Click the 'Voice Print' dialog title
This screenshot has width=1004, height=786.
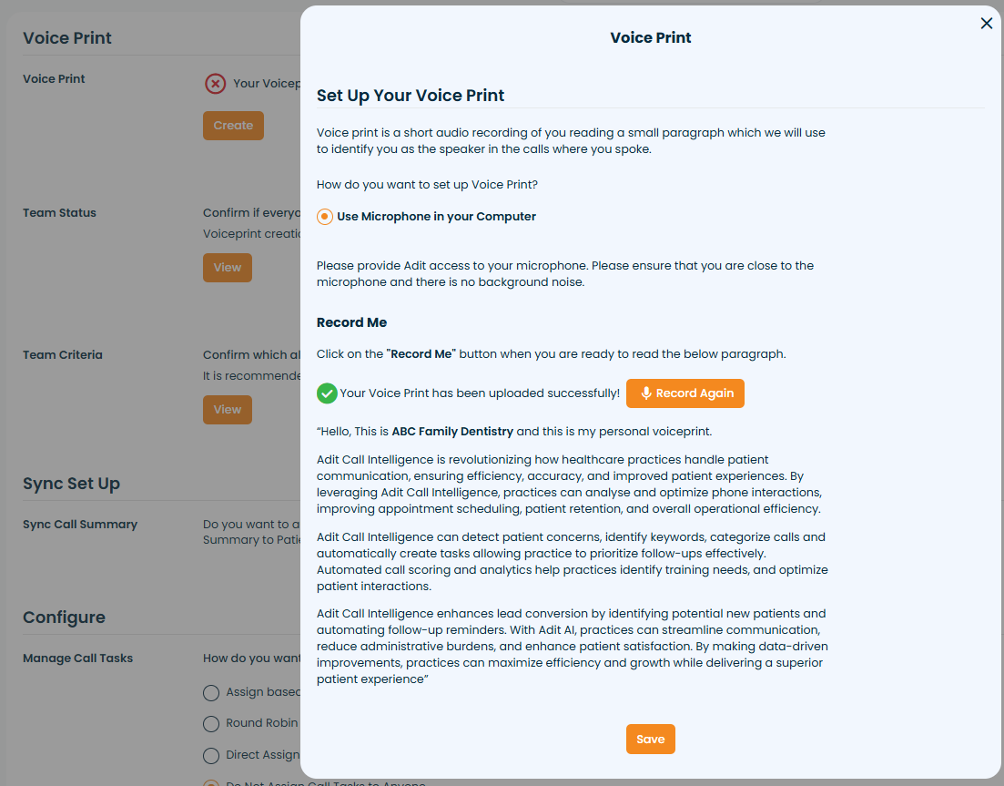[650, 38]
